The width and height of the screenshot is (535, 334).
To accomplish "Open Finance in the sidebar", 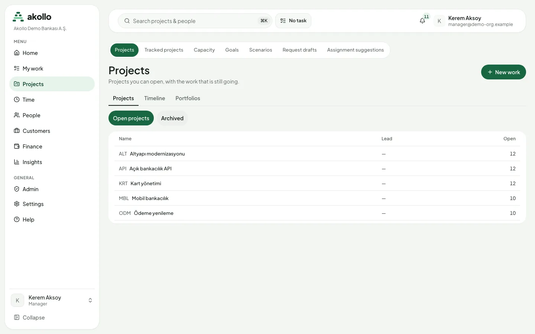I will point(52,146).
